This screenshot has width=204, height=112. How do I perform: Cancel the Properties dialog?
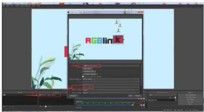click(138, 96)
